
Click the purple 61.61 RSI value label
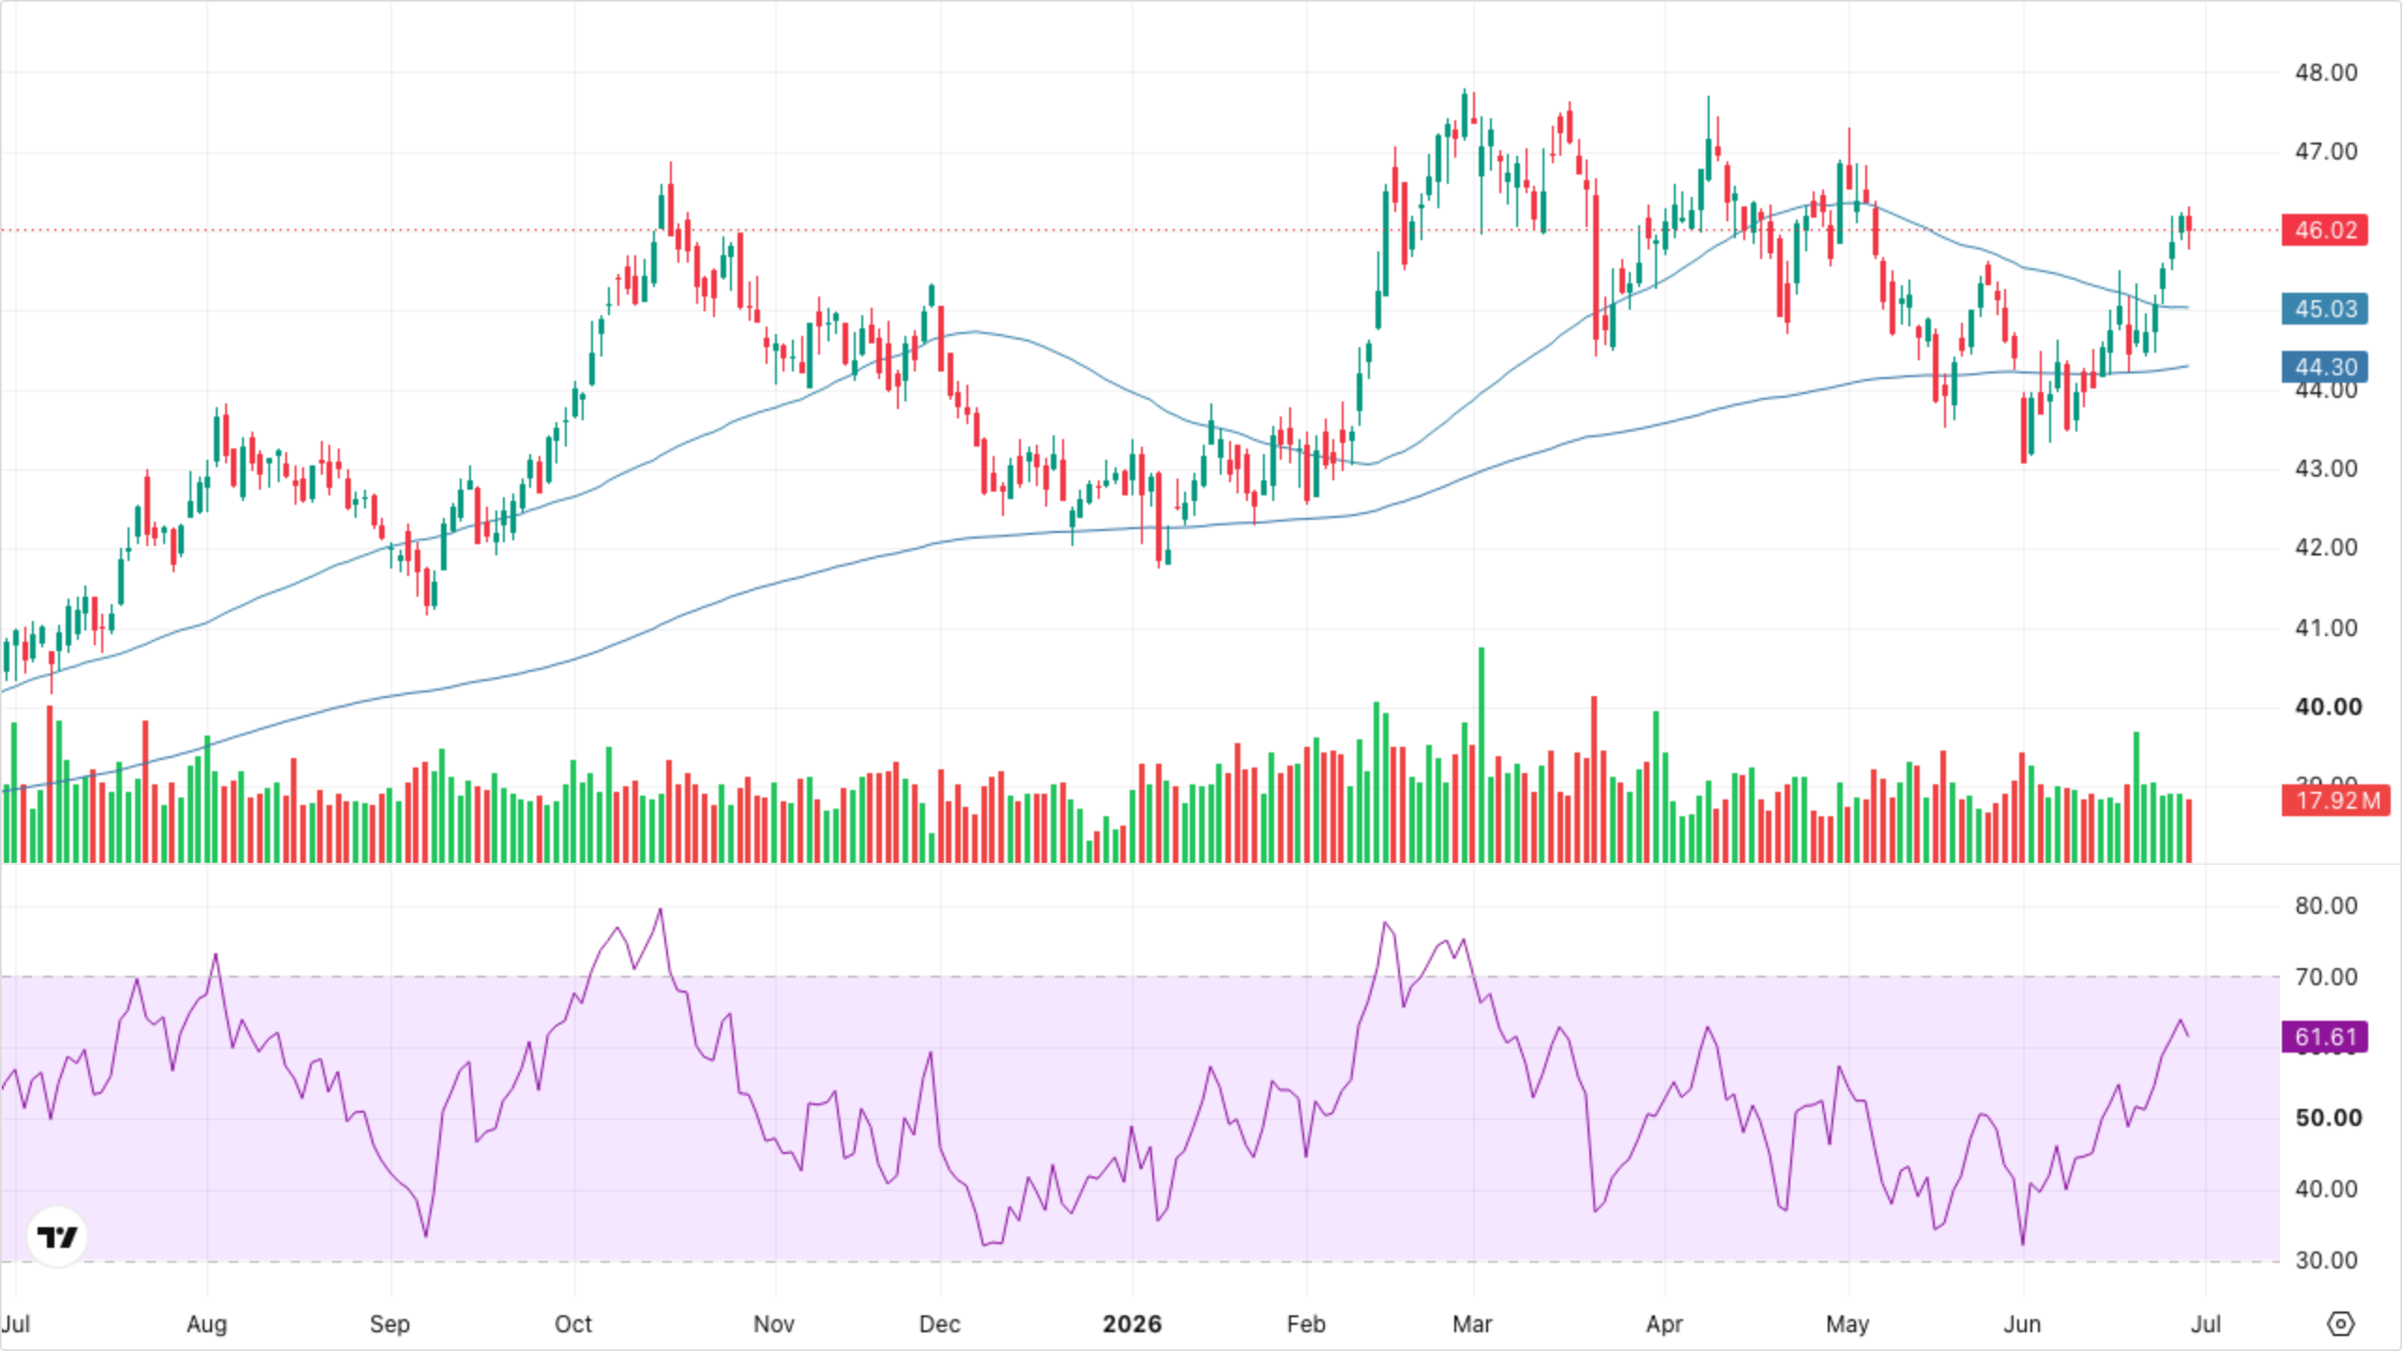(x=2325, y=1037)
